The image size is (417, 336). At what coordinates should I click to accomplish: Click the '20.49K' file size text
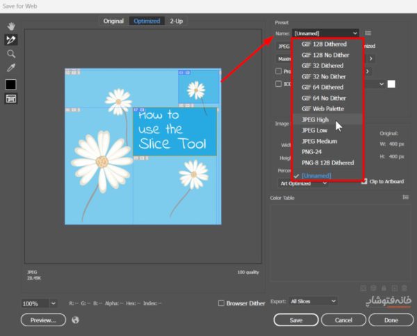(x=34, y=278)
